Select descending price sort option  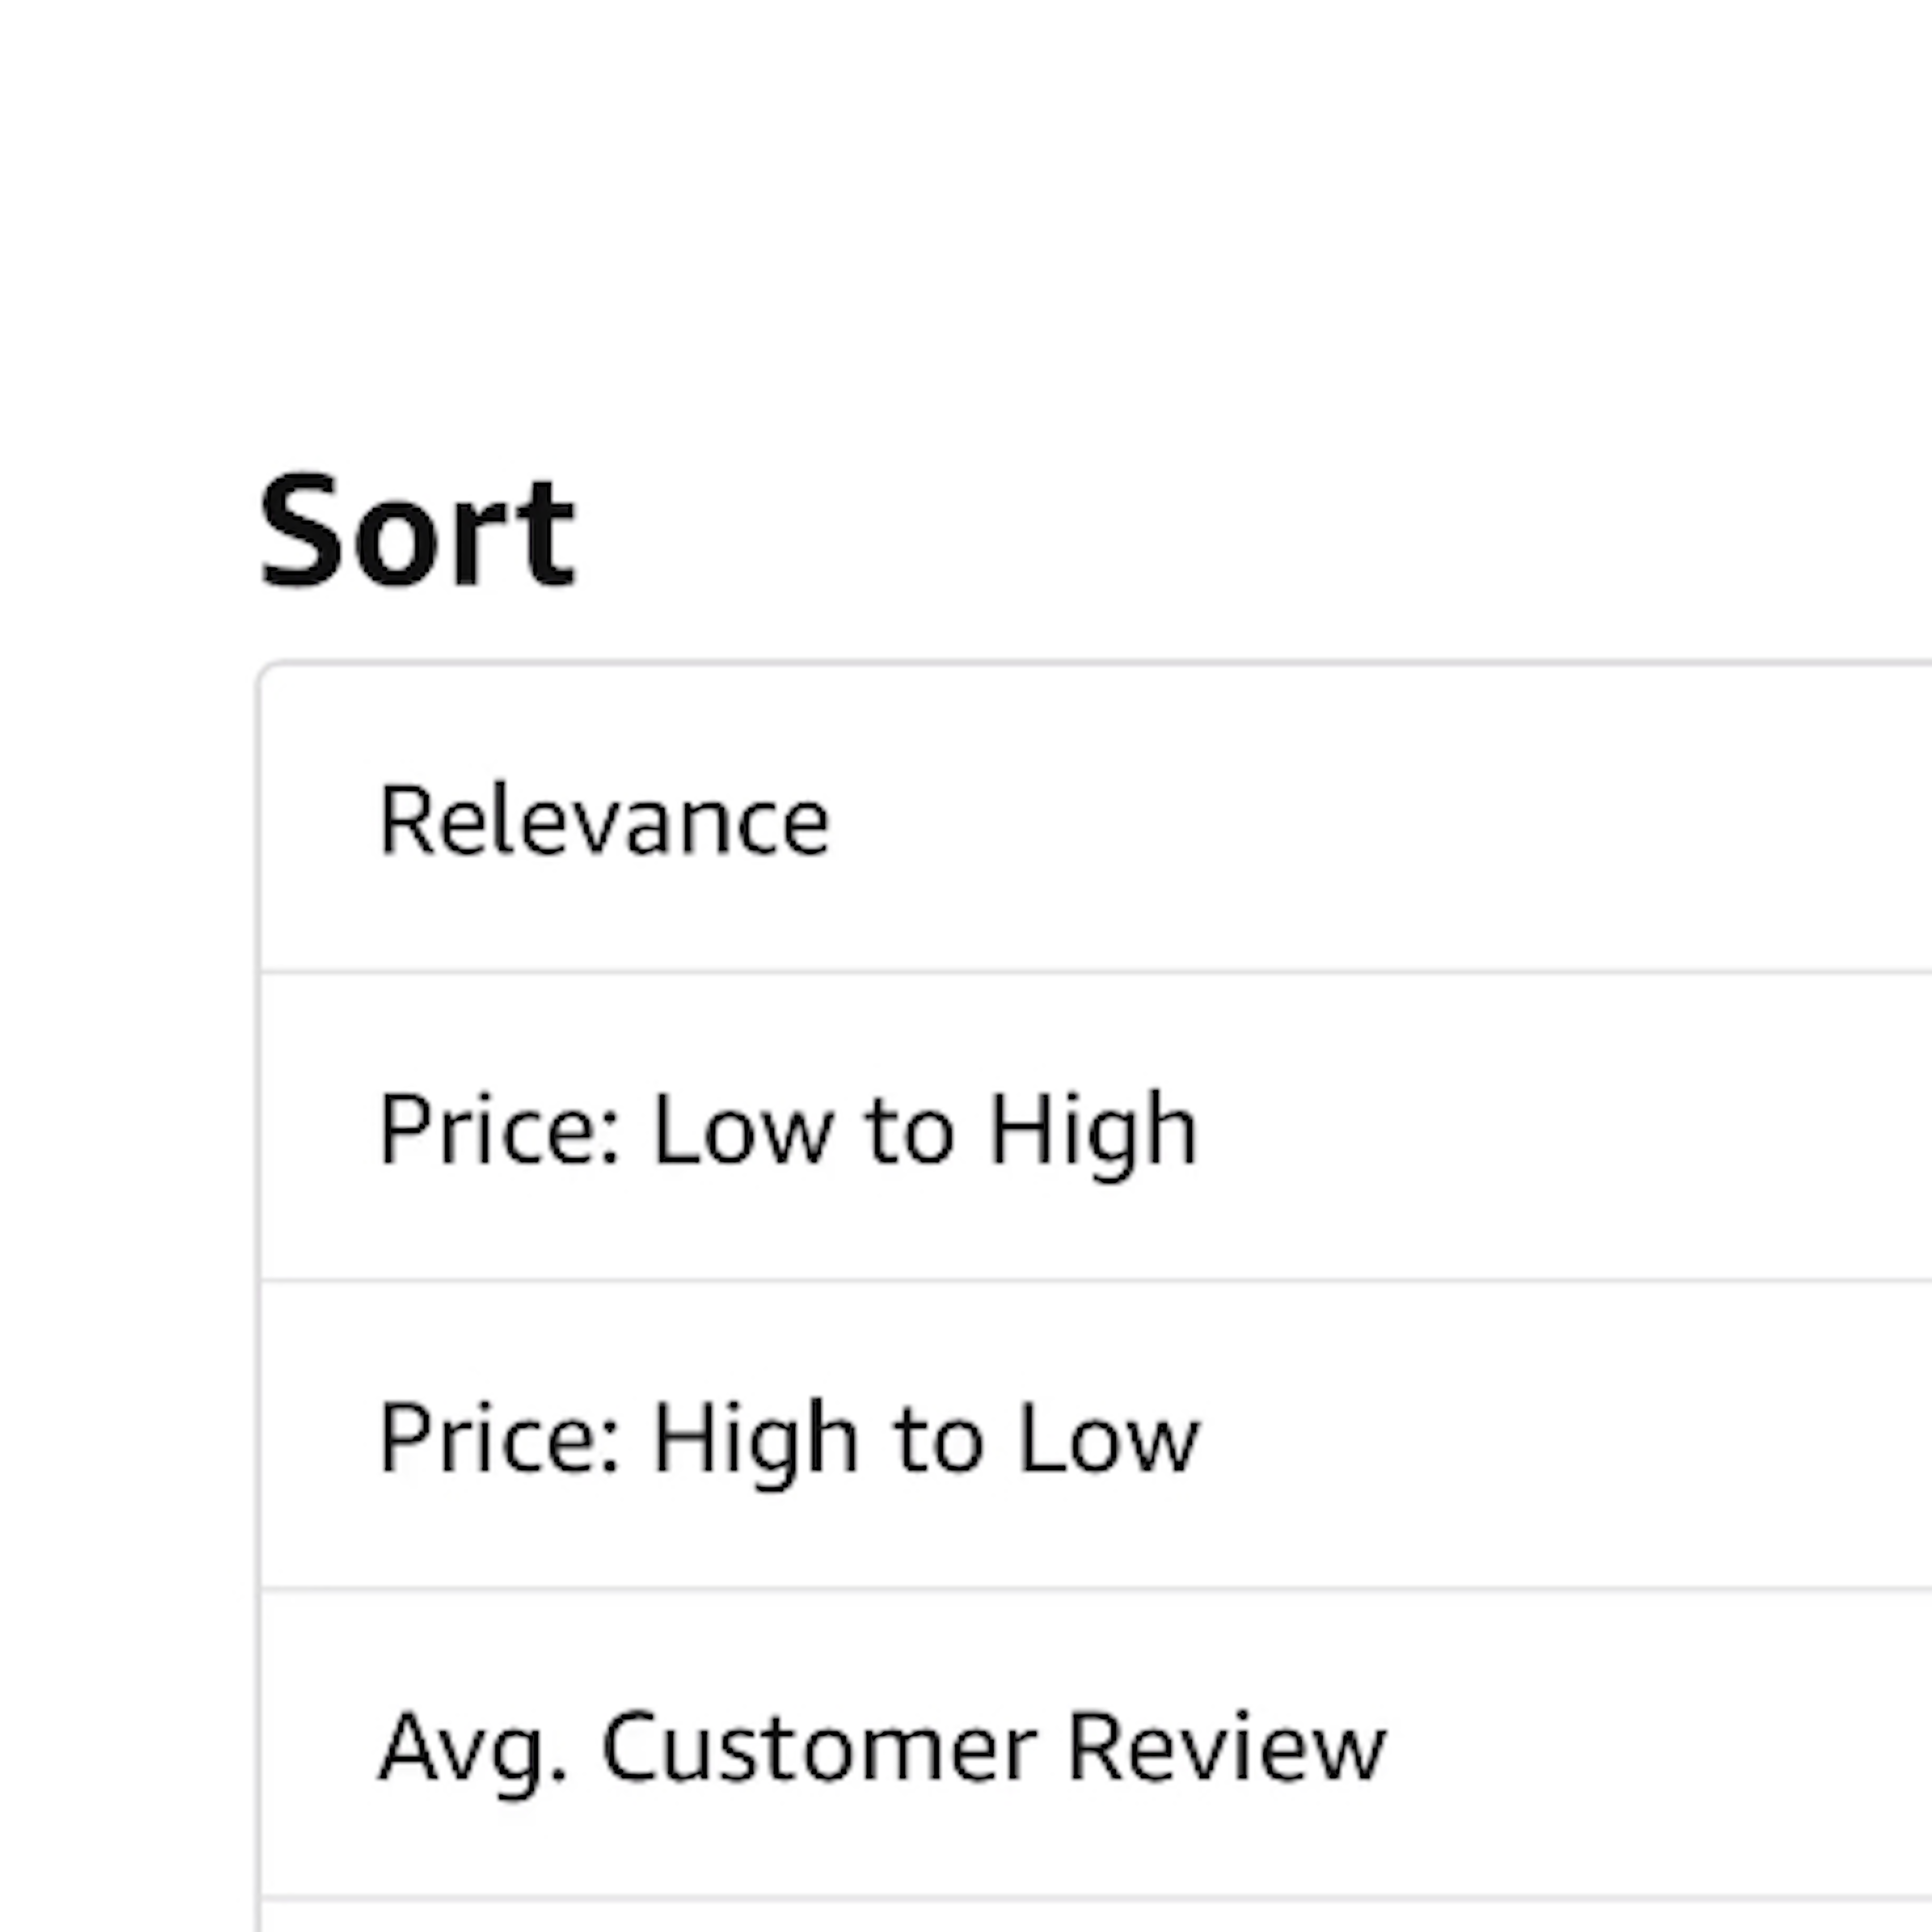tap(788, 1437)
